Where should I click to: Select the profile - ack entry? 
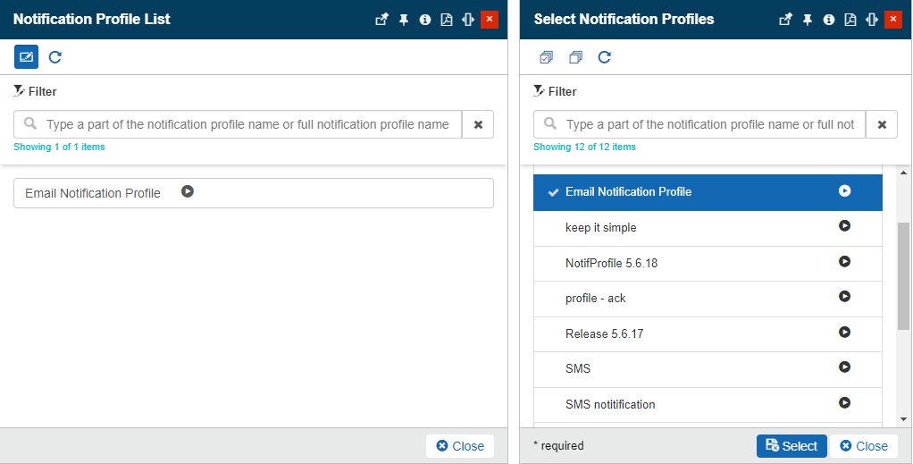click(x=708, y=299)
